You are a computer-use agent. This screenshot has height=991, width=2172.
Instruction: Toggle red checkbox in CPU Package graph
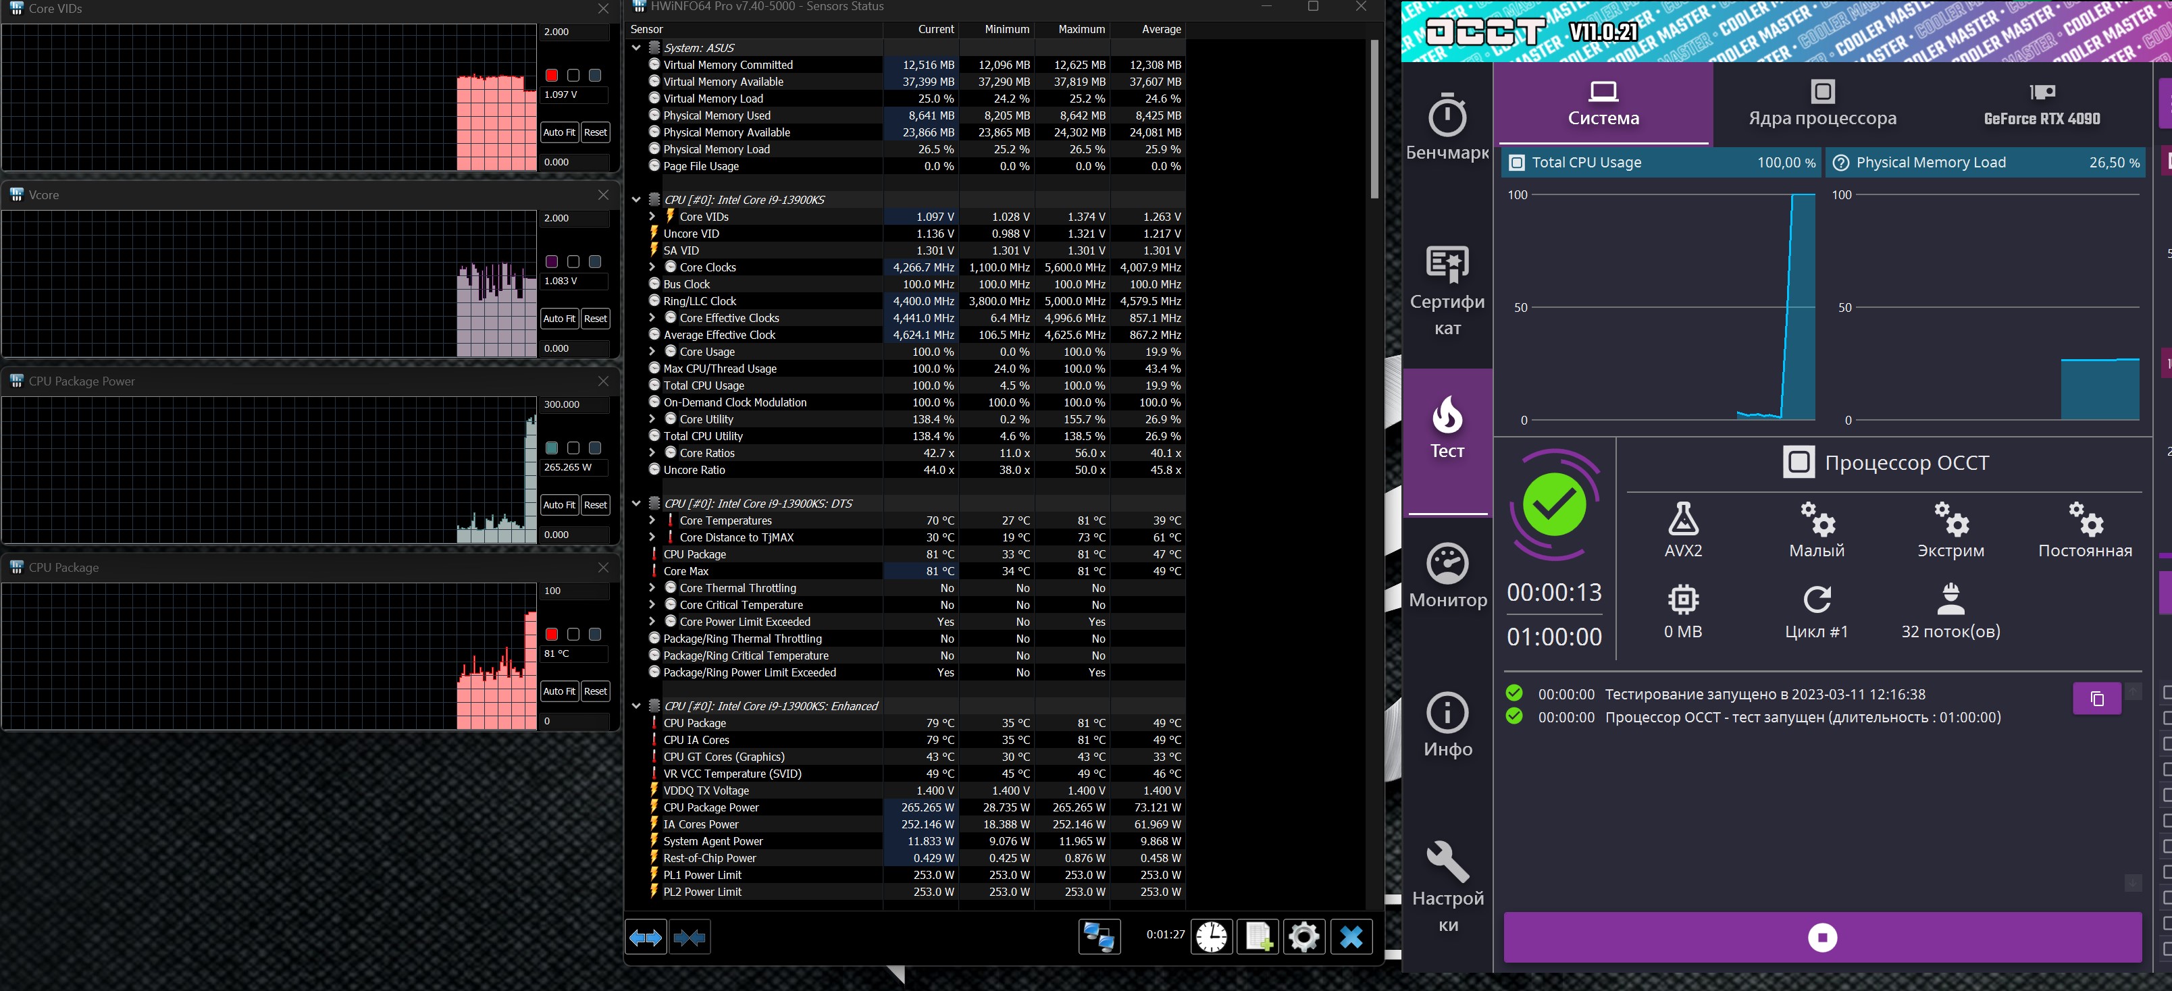click(x=551, y=634)
